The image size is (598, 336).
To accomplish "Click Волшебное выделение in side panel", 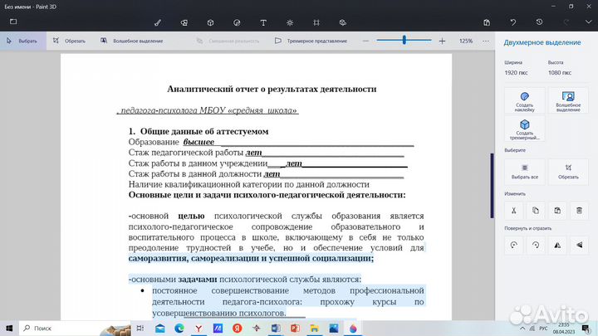I will coord(568,101).
